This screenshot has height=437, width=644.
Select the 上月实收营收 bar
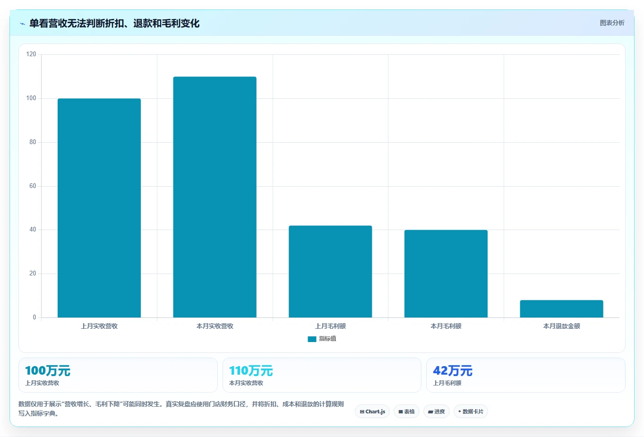tap(99, 208)
